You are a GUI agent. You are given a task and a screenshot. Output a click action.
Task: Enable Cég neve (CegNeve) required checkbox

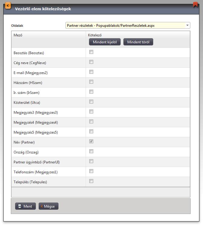[91, 62]
